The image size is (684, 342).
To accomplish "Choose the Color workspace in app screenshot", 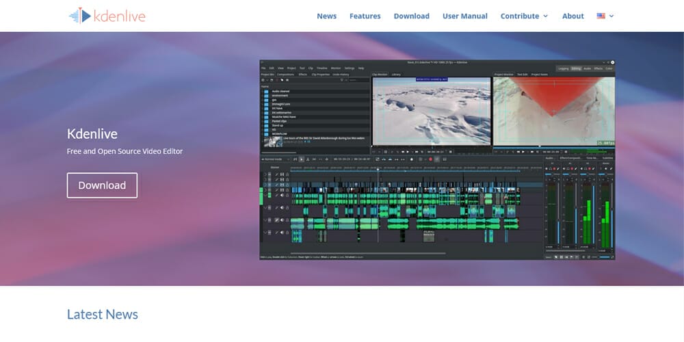I will pyautogui.click(x=609, y=68).
